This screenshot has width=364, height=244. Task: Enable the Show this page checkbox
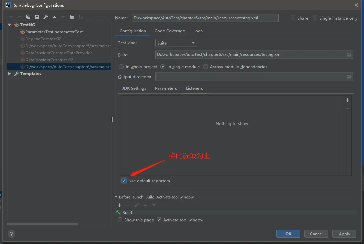click(x=120, y=220)
